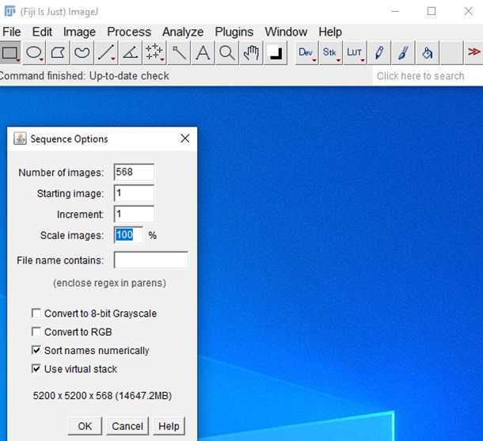
Task: Select the Oval selection tool
Action: point(34,53)
